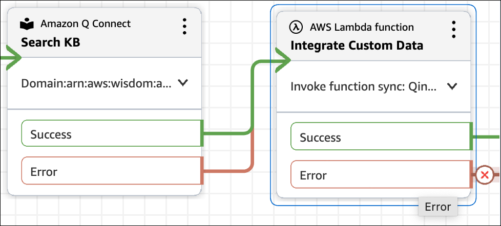Viewport: 501px width, 226px height.
Task: Expand the Invoke function sync details chevron
Action: [x=452, y=86]
